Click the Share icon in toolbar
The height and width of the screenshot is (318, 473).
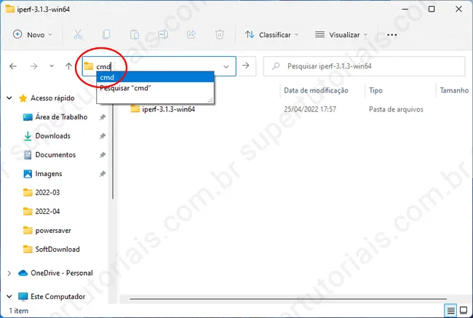[191, 34]
